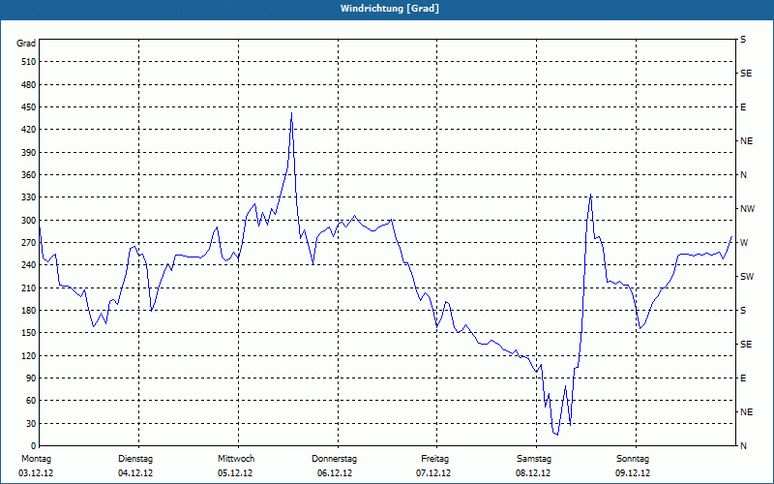Click the bottom 'N' compass label at right
The width and height of the screenshot is (774, 484).
(x=743, y=446)
